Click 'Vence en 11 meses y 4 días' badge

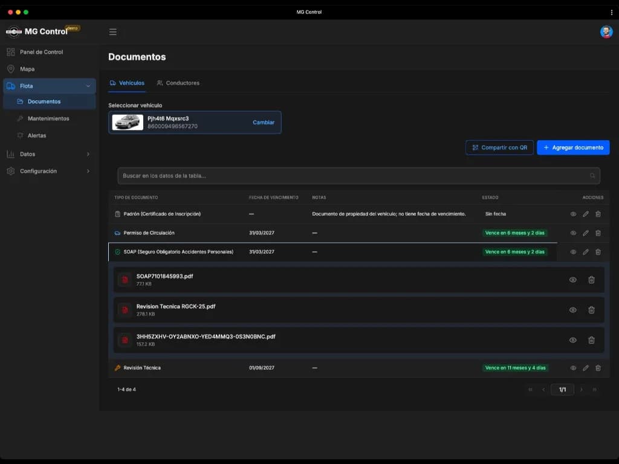(515, 368)
